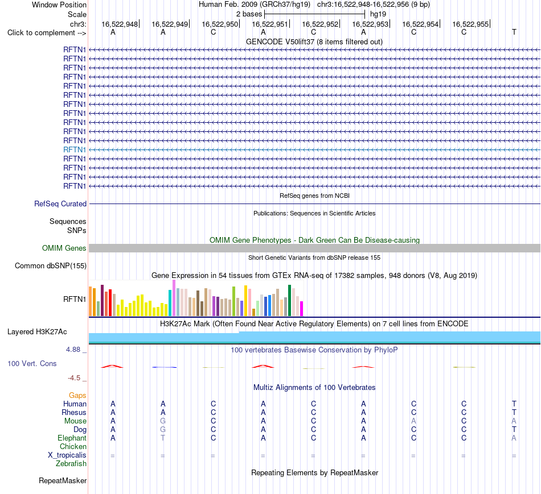The height and width of the screenshot is (494, 541).
Task: Click the Mouse species label
Action: [x=75, y=421]
